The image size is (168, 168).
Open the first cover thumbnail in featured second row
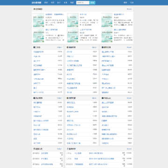click(x=38, y=35)
